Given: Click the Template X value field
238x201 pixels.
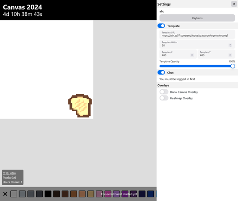Looking at the screenshot, I should (178, 54).
